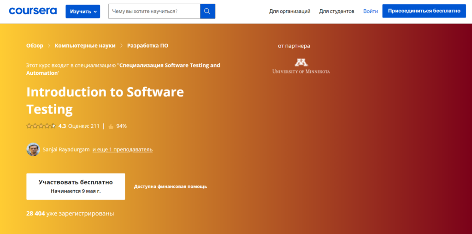Click Sanjai Rayadurgam's avatar photo
The height and width of the screenshot is (234, 472).
pos(33,149)
